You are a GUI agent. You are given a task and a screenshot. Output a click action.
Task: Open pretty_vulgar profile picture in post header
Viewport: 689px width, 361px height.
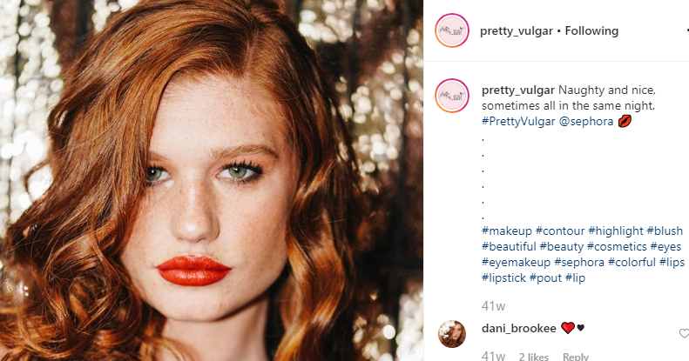point(452,31)
